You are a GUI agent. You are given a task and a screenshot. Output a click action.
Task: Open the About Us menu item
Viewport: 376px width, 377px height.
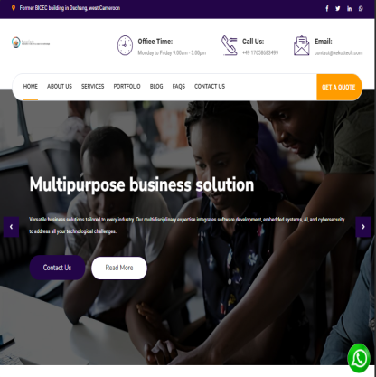(60, 87)
